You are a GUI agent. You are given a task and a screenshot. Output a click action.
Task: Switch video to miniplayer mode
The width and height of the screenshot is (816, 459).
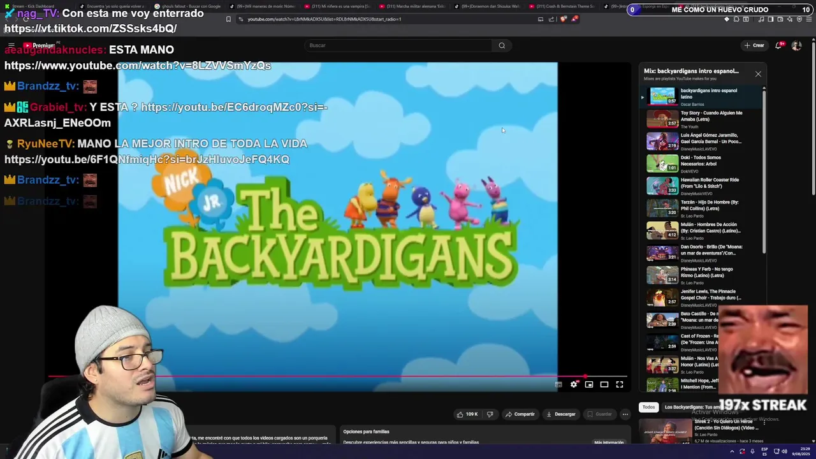(x=589, y=384)
